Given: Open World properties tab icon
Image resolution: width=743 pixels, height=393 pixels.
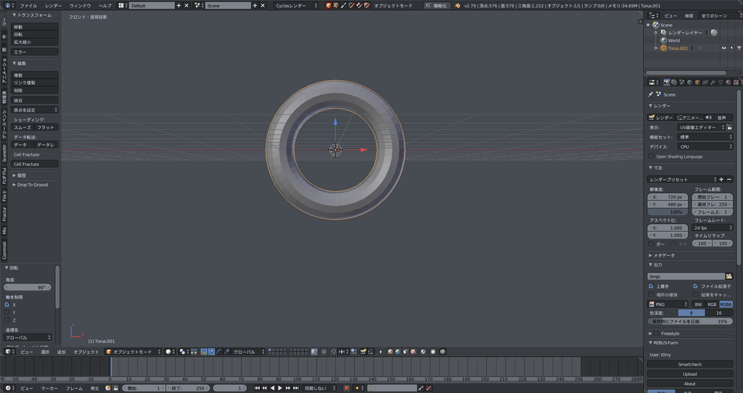Looking at the screenshot, I should 689,83.
